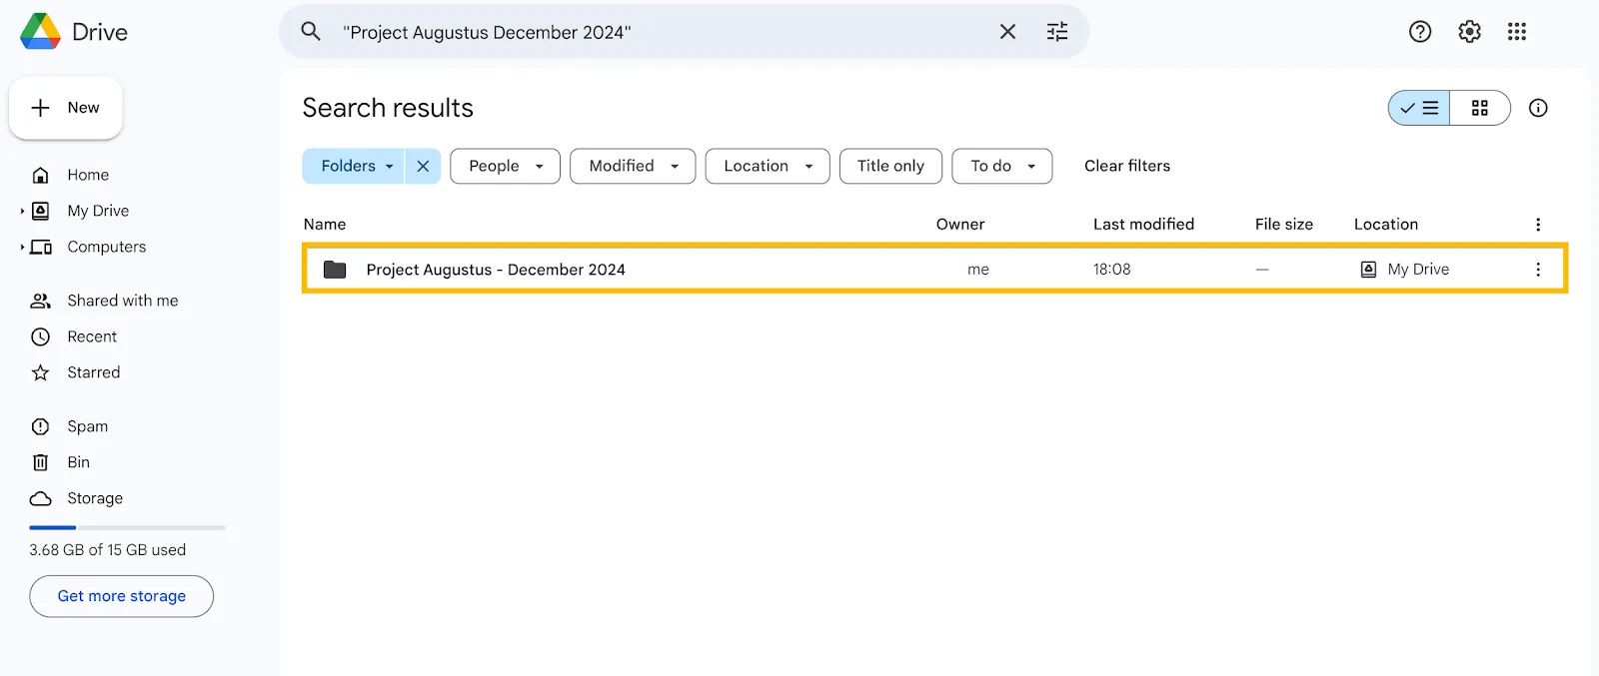Expand the My Drive tree arrow
This screenshot has width=1599, height=676.
coord(22,211)
